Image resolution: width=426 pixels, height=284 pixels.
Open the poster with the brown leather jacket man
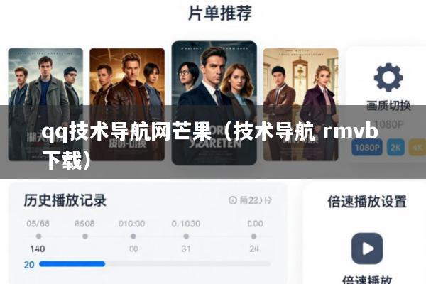pos(127,104)
